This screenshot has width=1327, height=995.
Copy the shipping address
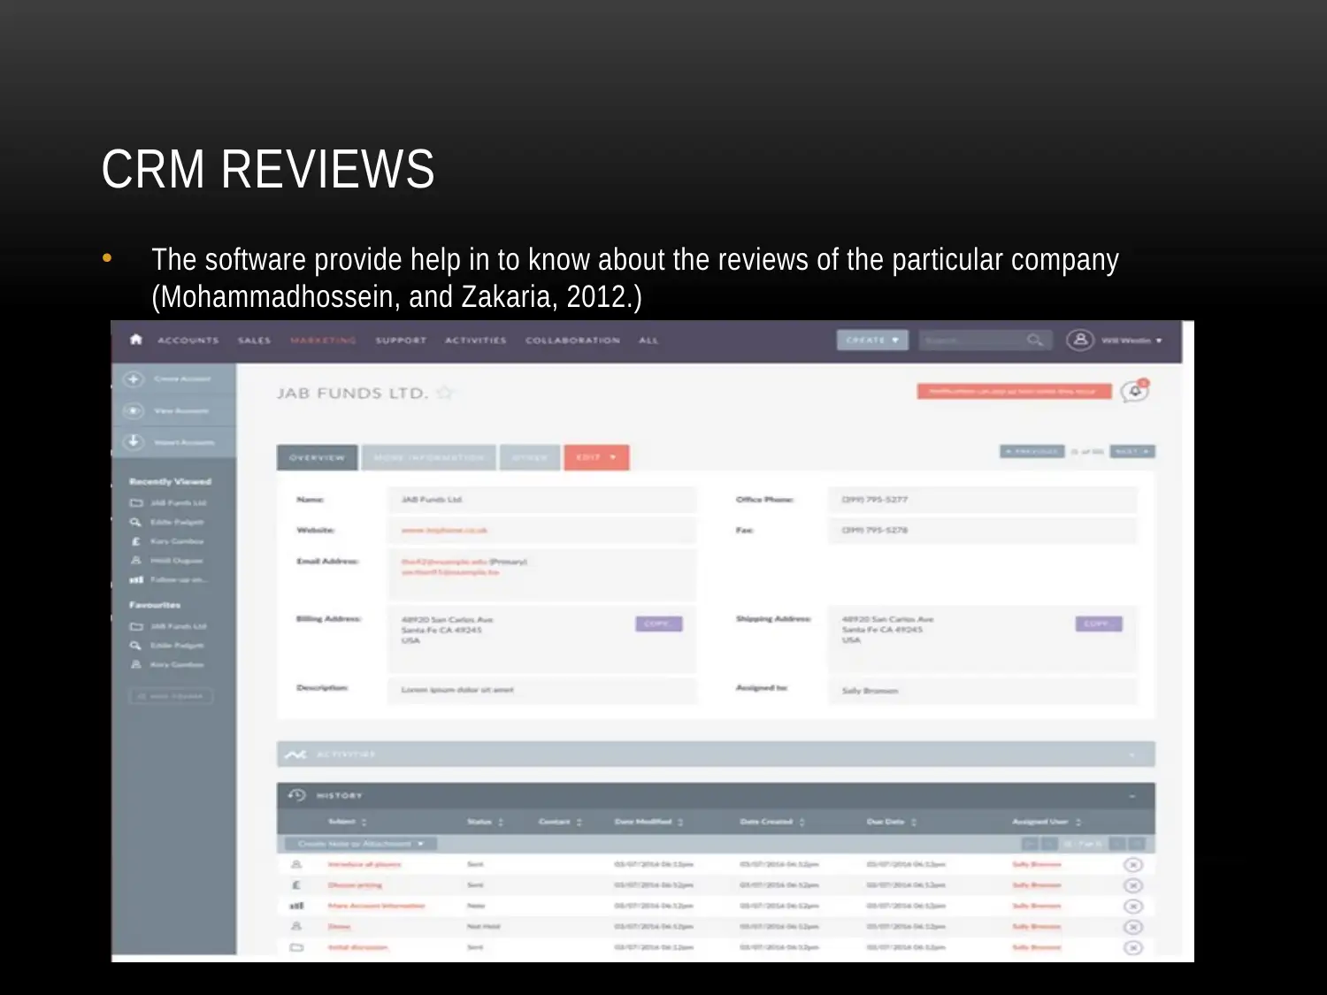(1099, 624)
